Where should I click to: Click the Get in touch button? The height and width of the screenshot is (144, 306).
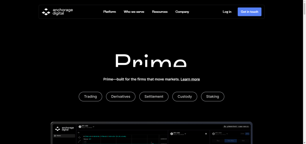click(250, 12)
